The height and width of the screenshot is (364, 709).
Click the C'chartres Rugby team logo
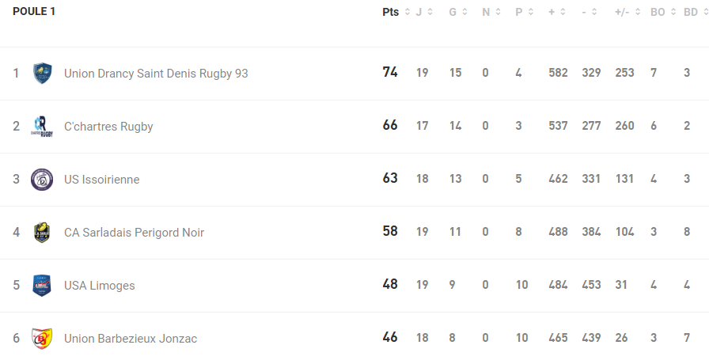click(x=42, y=127)
